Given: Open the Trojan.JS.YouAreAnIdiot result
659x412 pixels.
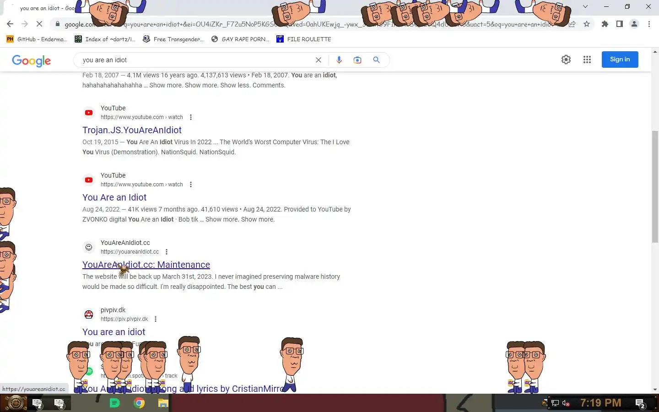Looking at the screenshot, I should point(132,130).
